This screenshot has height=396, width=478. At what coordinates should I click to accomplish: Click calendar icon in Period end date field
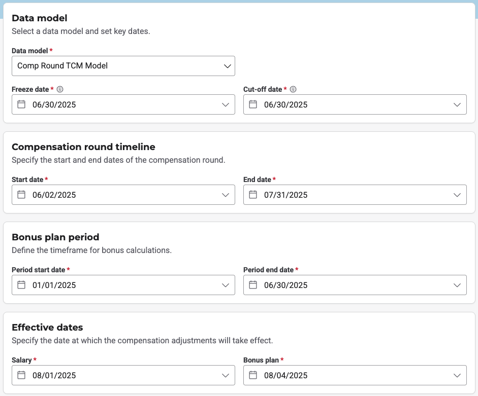click(253, 285)
